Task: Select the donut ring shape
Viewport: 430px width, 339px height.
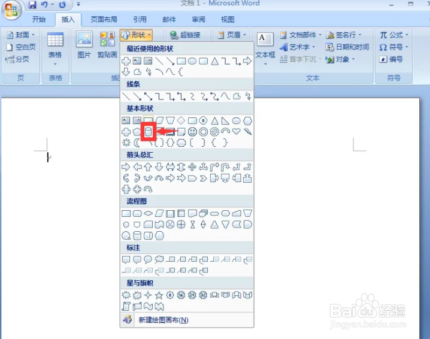Action: tap(203, 132)
